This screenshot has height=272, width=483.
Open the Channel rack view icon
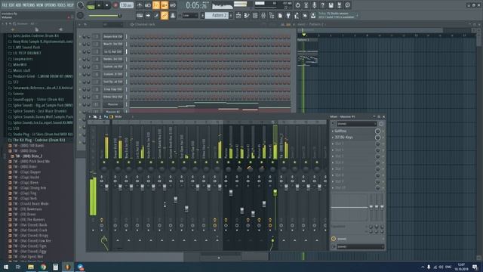pyautogui.click(x=255, y=15)
